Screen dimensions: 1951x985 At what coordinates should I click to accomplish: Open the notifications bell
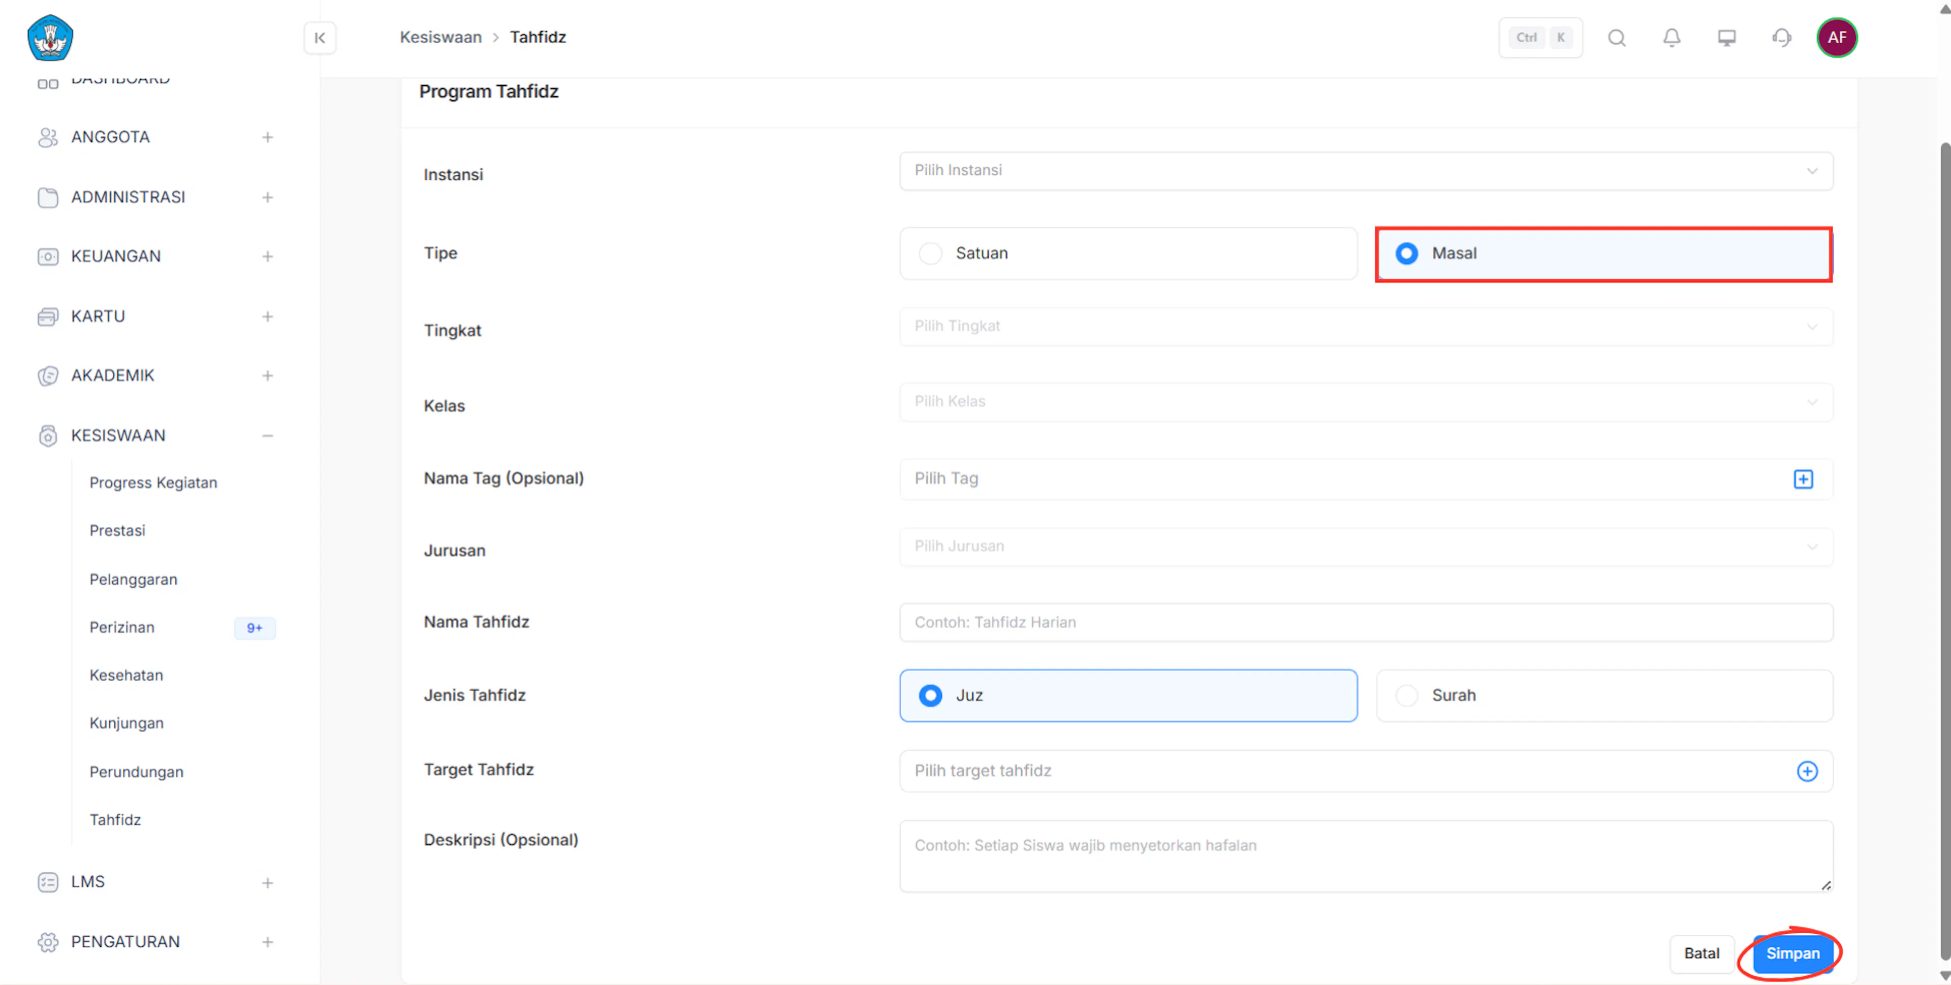point(1672,38)
